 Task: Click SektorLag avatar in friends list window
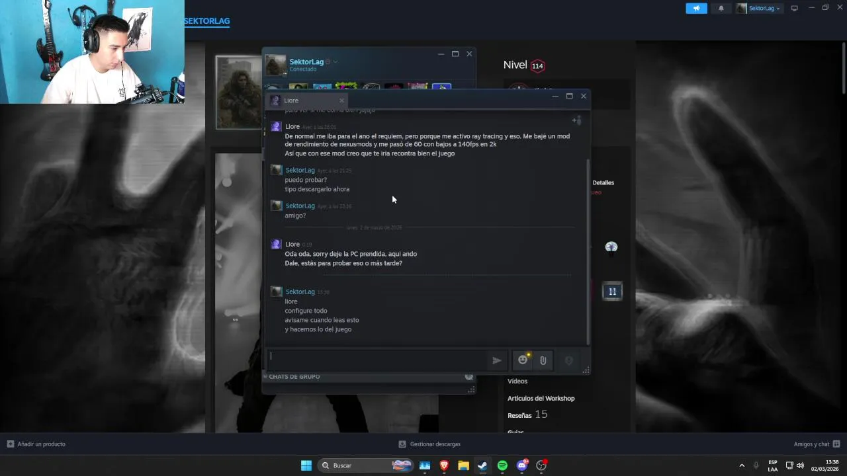276,65
